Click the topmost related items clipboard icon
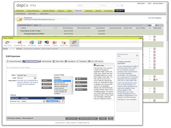 pos(154,37)
